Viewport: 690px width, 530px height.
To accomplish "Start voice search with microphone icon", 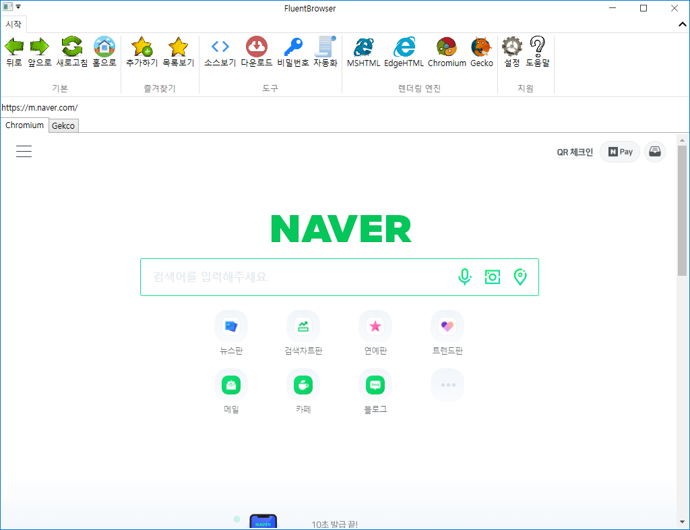I will (465, 277).
